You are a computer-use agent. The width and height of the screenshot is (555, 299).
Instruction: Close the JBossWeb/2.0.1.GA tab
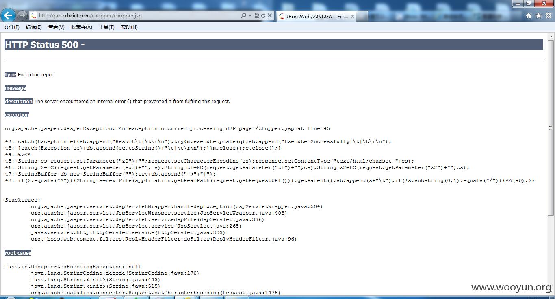coord(352,16)
